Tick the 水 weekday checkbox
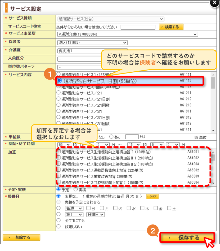Viewport: 220px width, 251px height. pos(129,208)
